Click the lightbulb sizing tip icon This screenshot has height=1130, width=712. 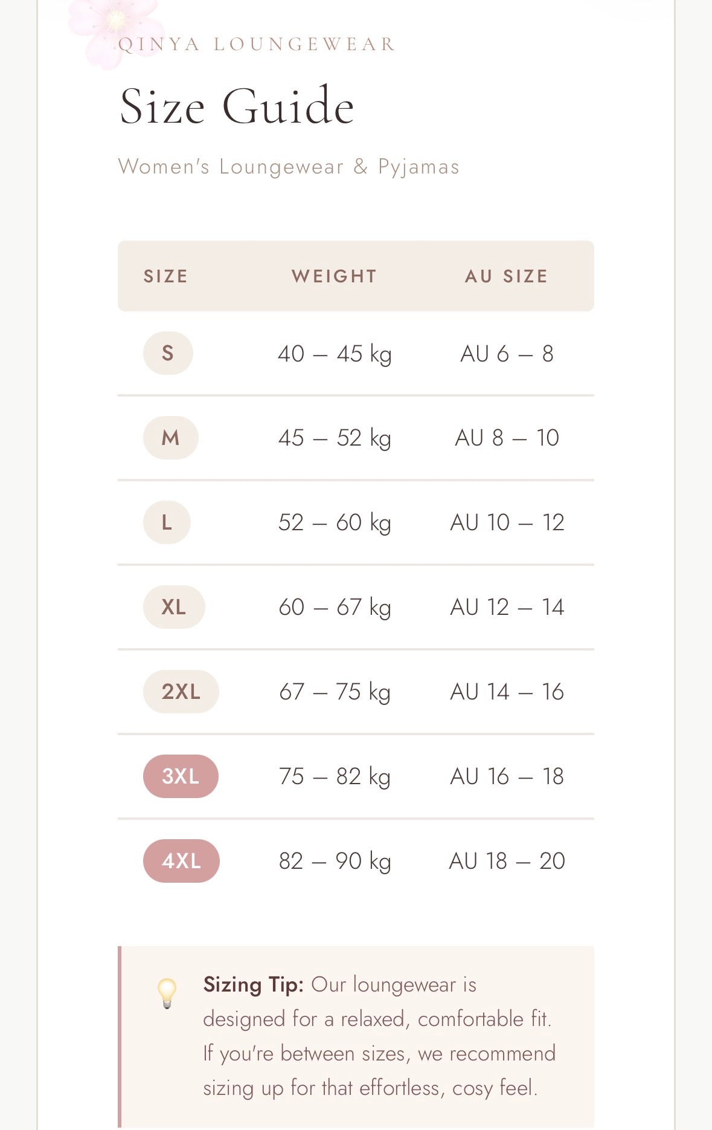[x=167, y=993]
